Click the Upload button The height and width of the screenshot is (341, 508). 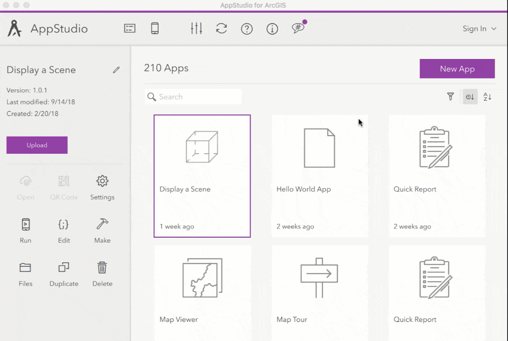[37, 145]
